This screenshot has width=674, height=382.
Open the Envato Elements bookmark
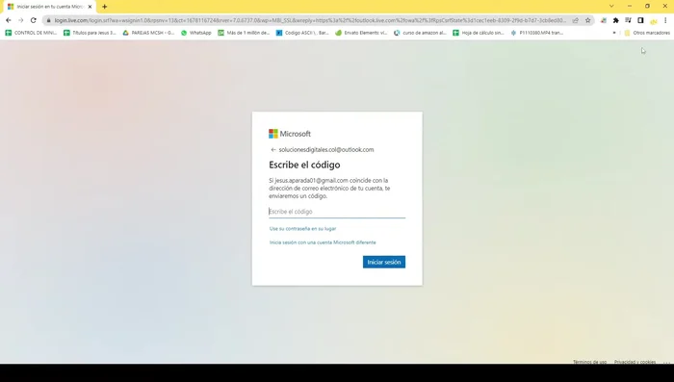pyautogui.click(x=361, y=33)
